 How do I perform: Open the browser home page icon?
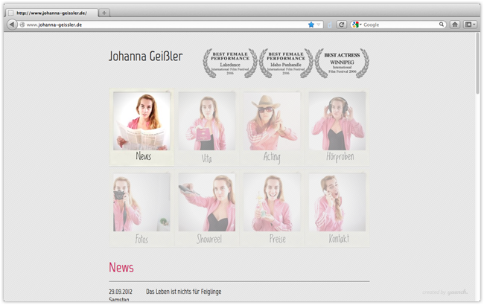(x=455, y=25)
